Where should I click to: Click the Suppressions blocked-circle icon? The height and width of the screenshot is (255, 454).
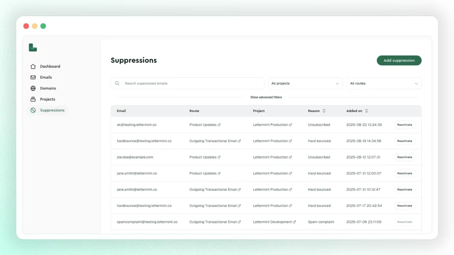(x=33, y=110)
